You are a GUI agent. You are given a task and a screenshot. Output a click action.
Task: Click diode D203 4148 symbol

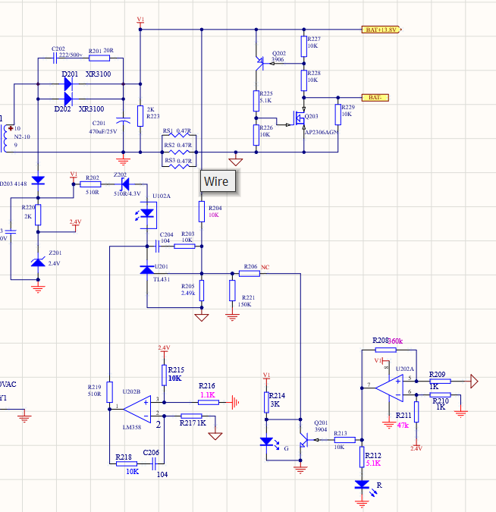[x=38, y=181]
